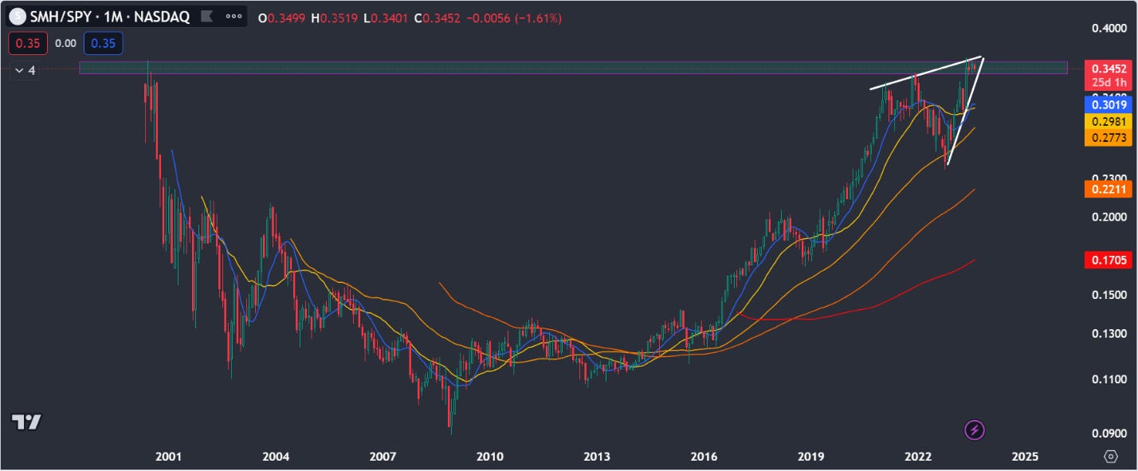Click the 0.1300 price scale tick

(x=1109, y=334)
